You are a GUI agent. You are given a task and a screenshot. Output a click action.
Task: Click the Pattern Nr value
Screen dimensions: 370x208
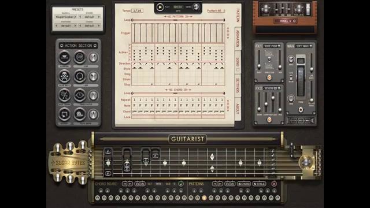(224, 11)
